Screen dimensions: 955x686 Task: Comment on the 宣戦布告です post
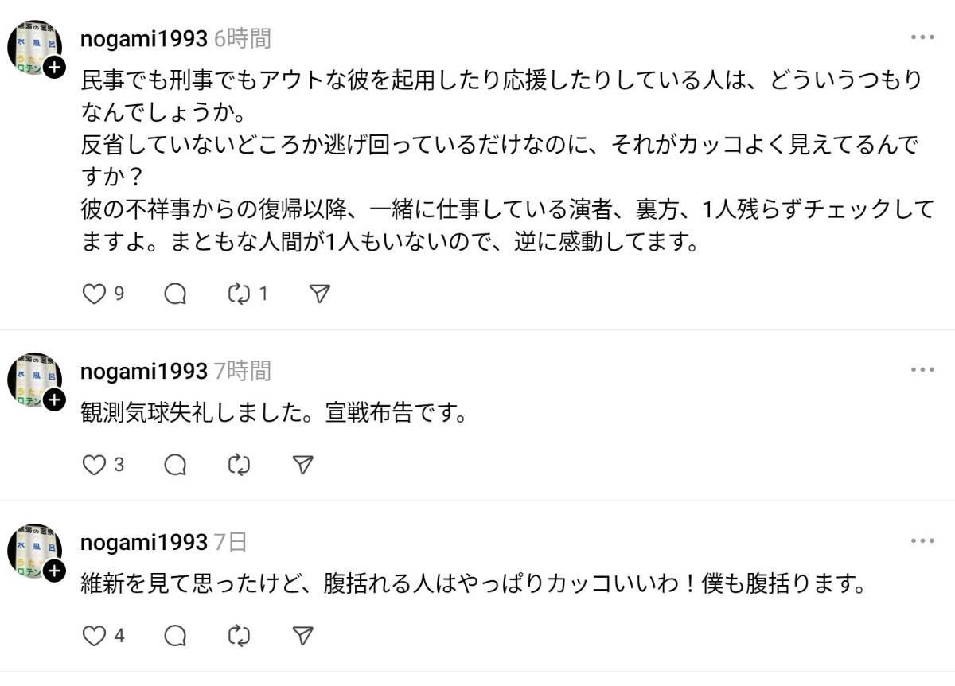(175, 465)
